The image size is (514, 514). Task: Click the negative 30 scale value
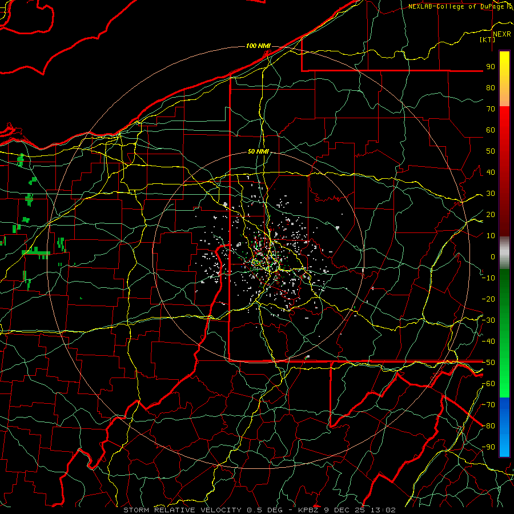click(x=488, y=320)
